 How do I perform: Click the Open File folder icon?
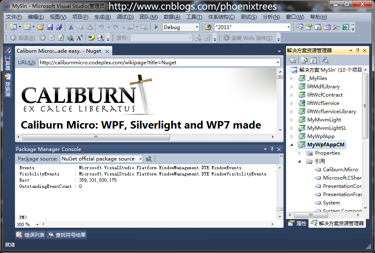coord(41,27)
